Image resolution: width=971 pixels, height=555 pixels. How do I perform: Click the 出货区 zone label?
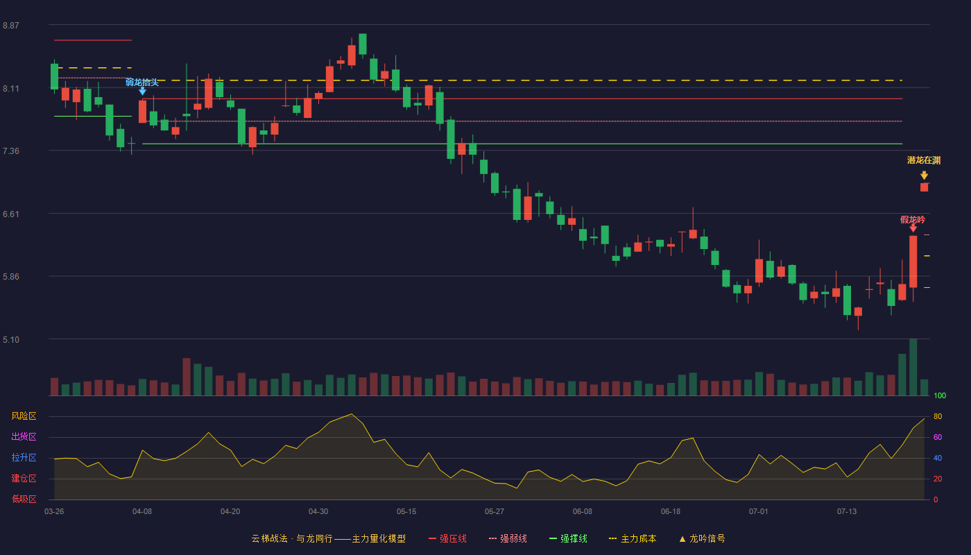tap(24, 437)
